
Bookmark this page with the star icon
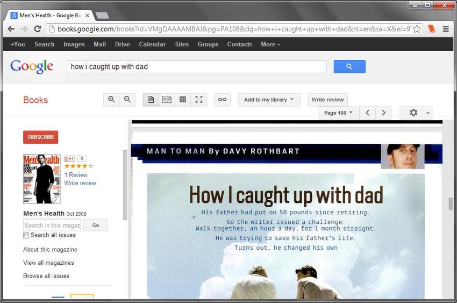417,29
